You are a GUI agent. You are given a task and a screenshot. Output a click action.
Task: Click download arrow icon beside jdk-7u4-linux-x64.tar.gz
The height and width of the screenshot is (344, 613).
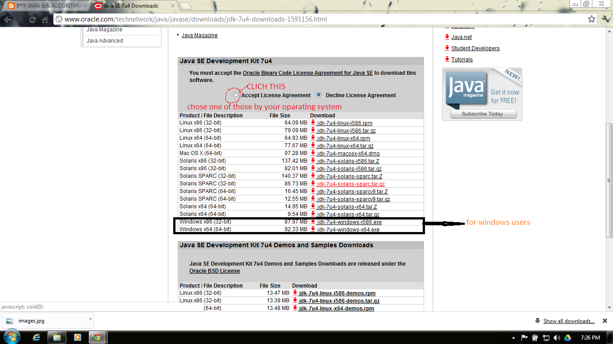313,146
